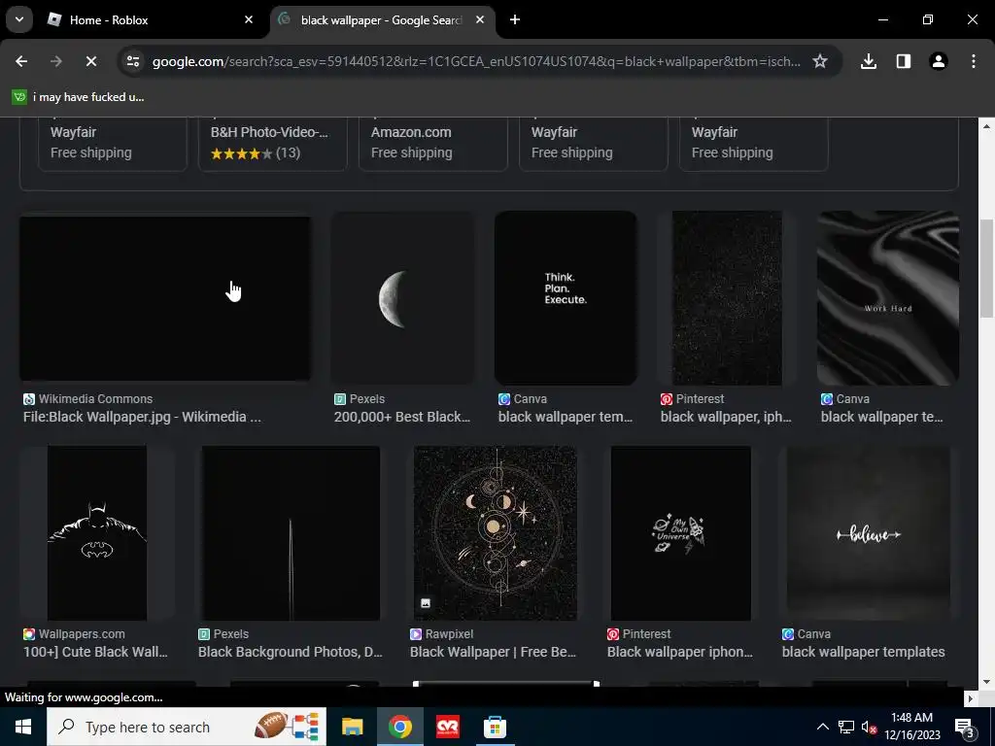Show hidden system tray icons

point(822,727)
